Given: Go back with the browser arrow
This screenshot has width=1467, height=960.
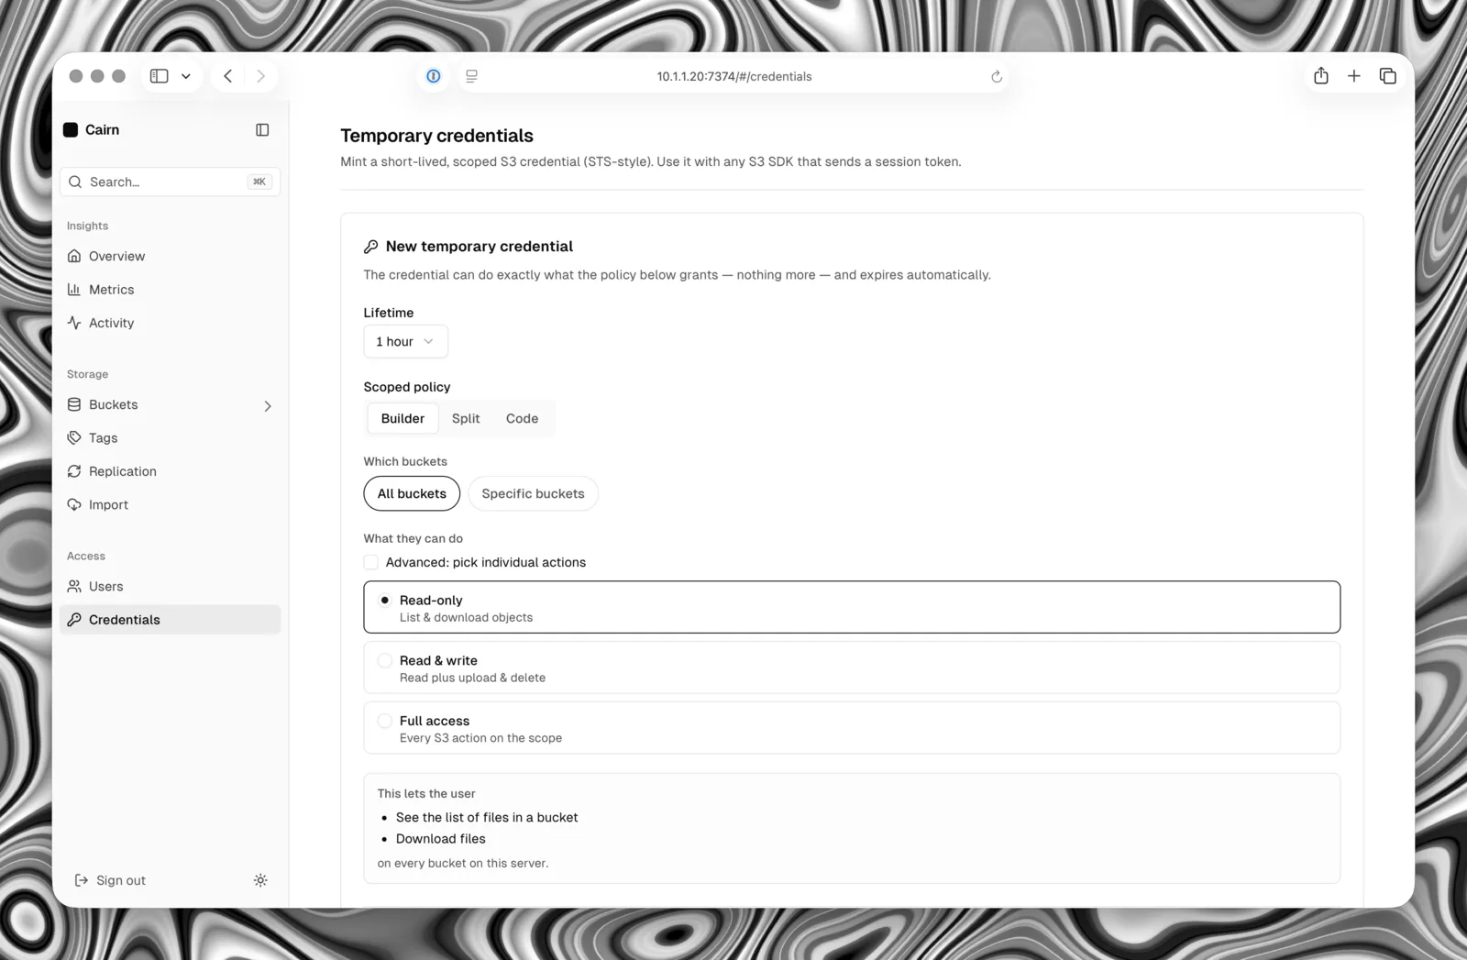Looking at the screenshot, I should (227, 76).
